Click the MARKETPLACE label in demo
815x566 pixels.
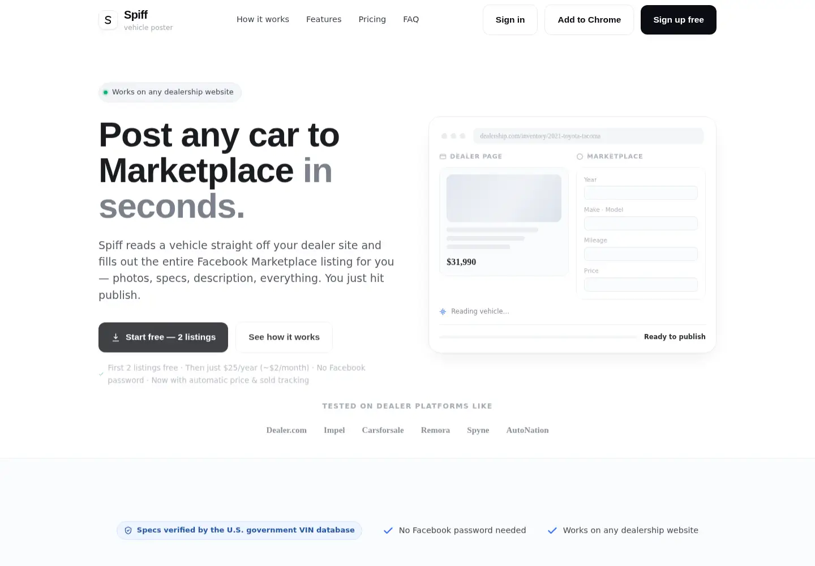click(x=615, y=156)
